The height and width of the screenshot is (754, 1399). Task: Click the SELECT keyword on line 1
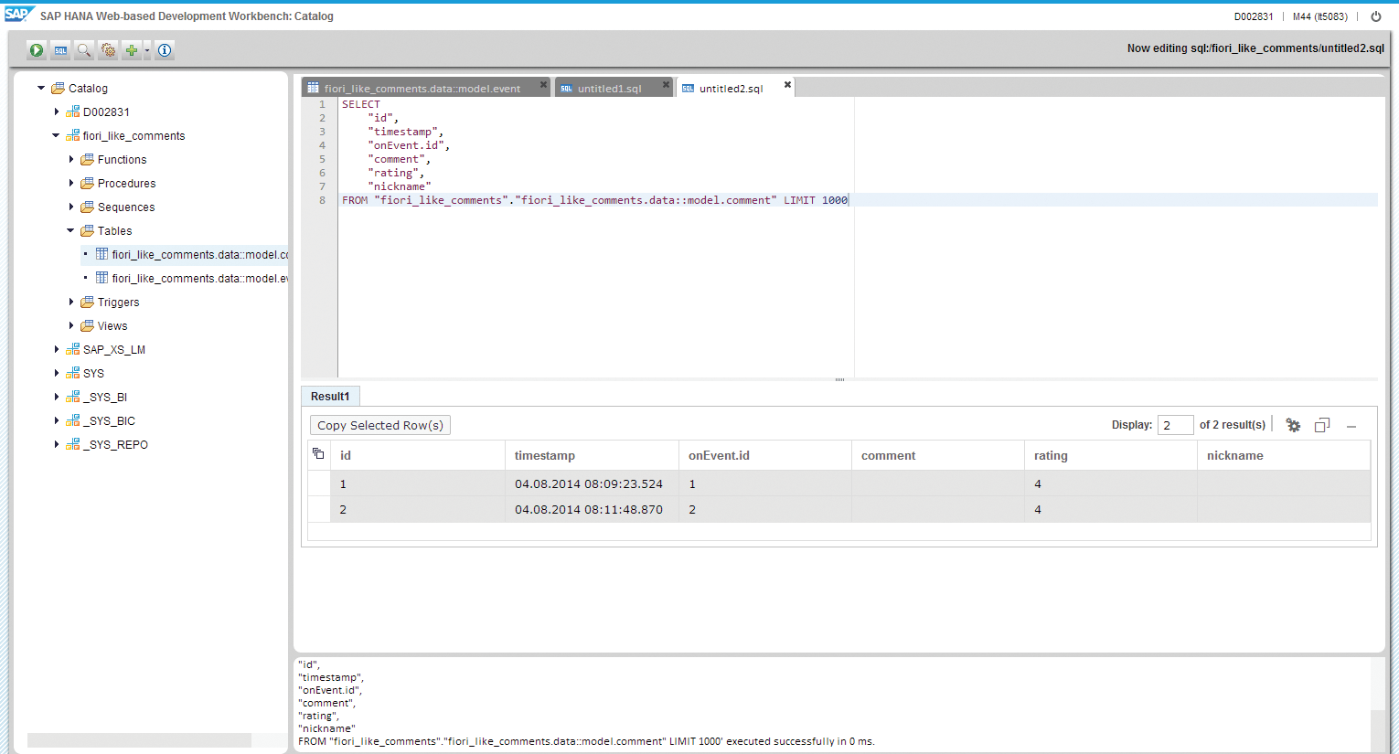tap(360, 104)
